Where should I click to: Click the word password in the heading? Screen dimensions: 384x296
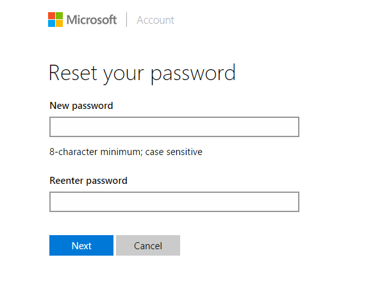coord(193,74)
